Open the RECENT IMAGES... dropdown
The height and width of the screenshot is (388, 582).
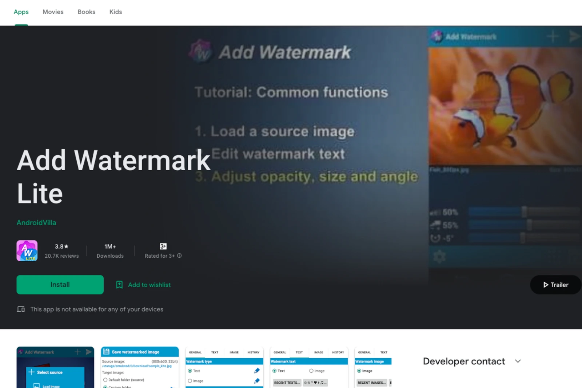371,382
